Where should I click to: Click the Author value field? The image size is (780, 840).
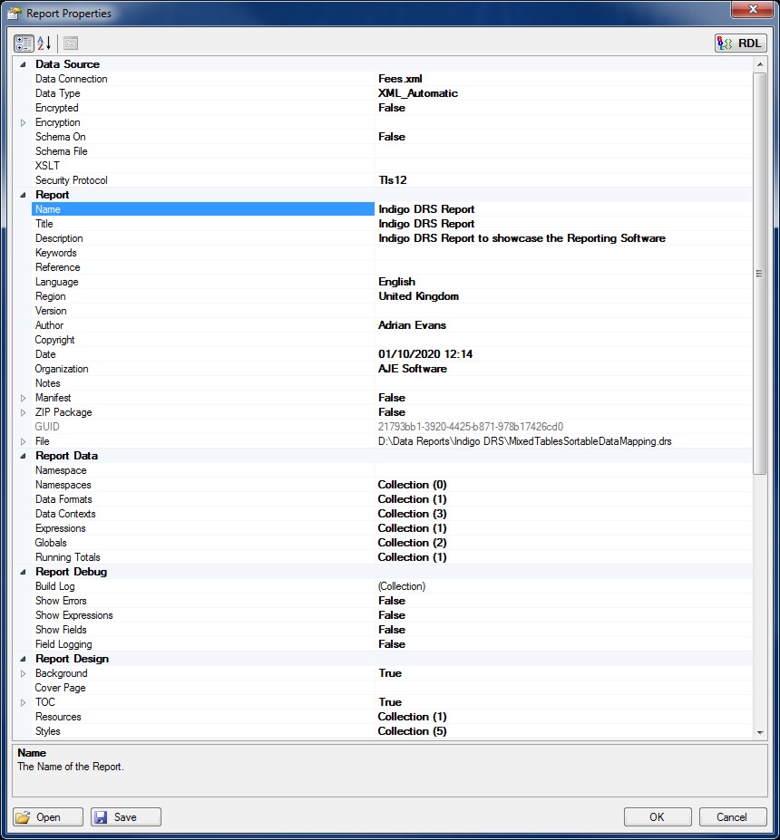413,325
